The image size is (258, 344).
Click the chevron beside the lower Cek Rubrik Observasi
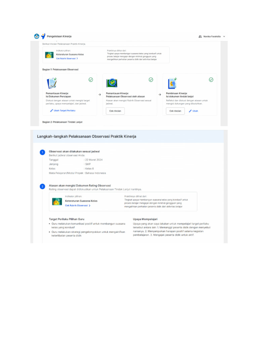(x=89, y=206)
